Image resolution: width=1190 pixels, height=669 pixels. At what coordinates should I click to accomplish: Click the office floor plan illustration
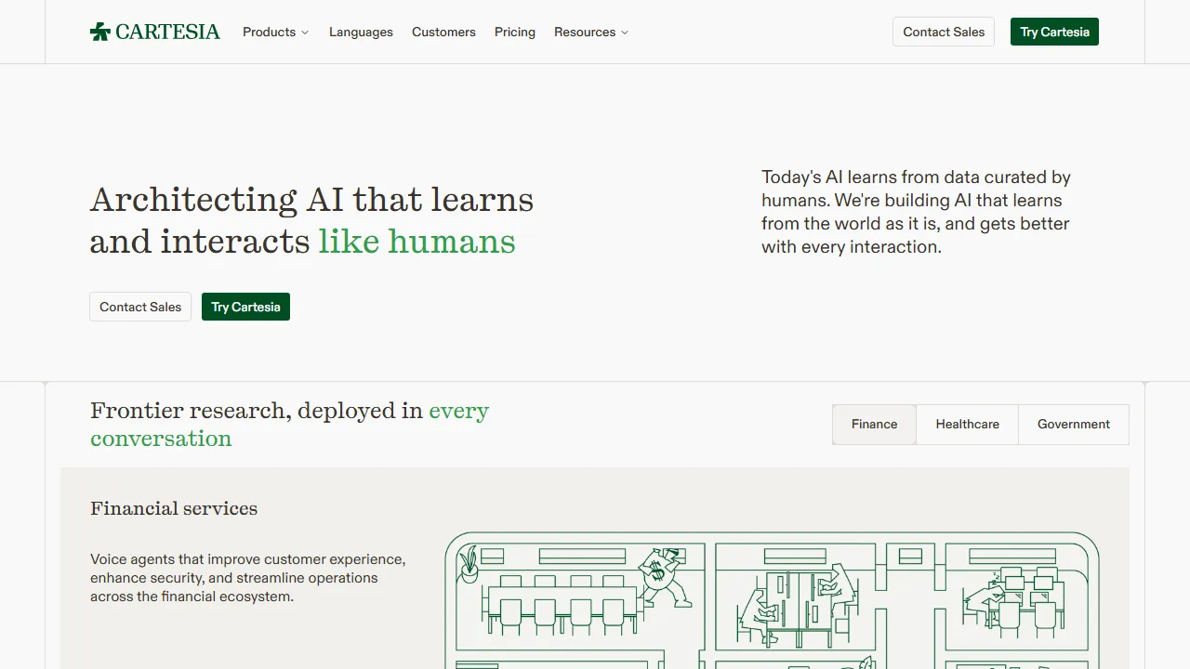tap(772, 600)
